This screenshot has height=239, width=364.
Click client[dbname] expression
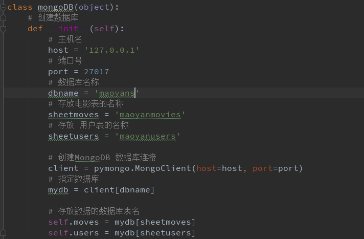coord(119,190)
